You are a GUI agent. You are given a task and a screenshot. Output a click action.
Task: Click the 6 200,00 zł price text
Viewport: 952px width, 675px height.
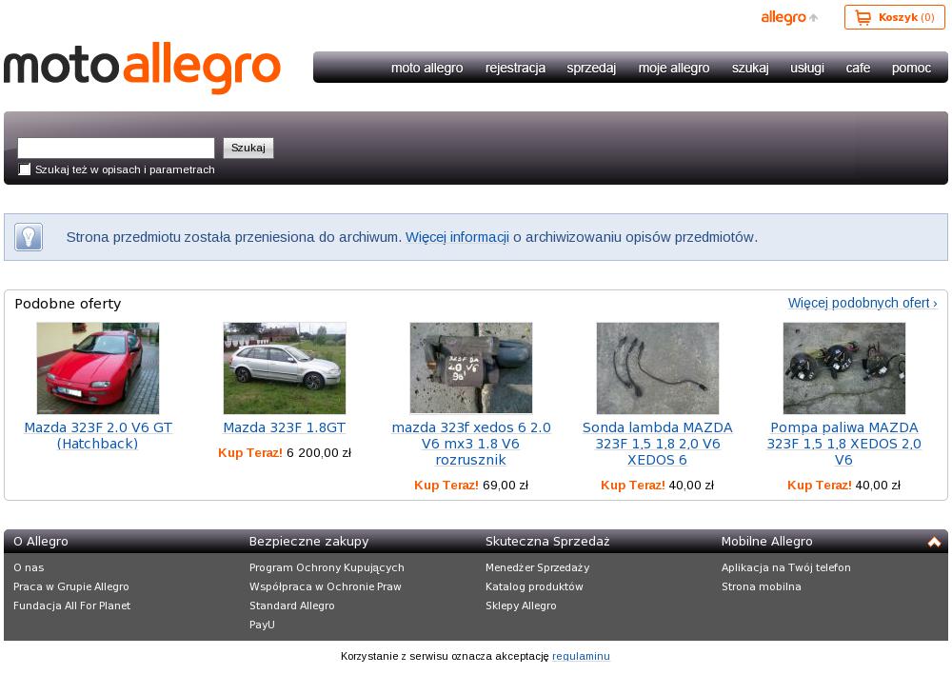[319, 453]
